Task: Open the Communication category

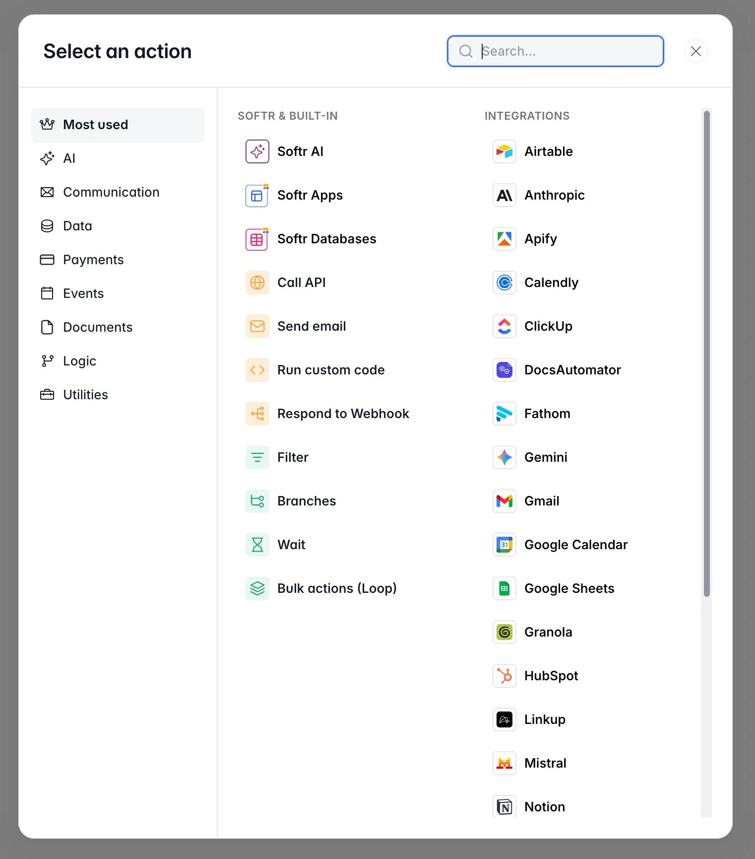Action: [x=118, y=192]
